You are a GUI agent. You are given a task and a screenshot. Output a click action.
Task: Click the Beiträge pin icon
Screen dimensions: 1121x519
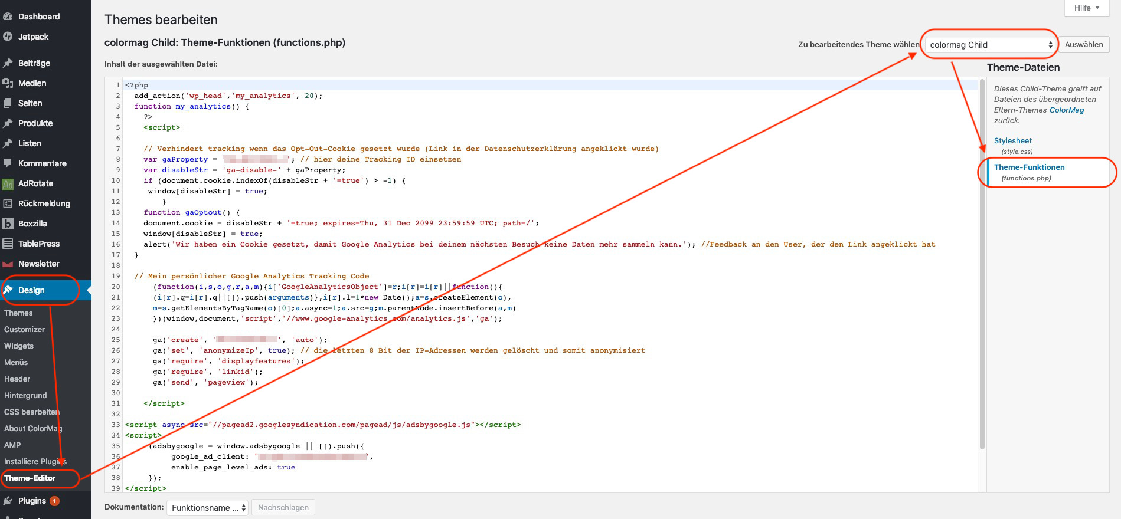tap(8, 63)
